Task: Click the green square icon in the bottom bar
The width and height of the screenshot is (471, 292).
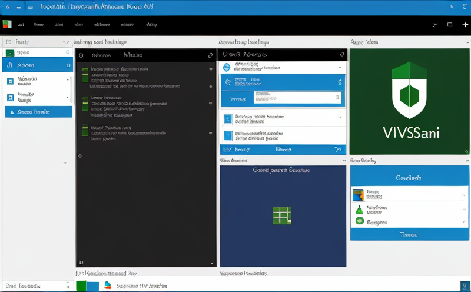Action: 81,286
